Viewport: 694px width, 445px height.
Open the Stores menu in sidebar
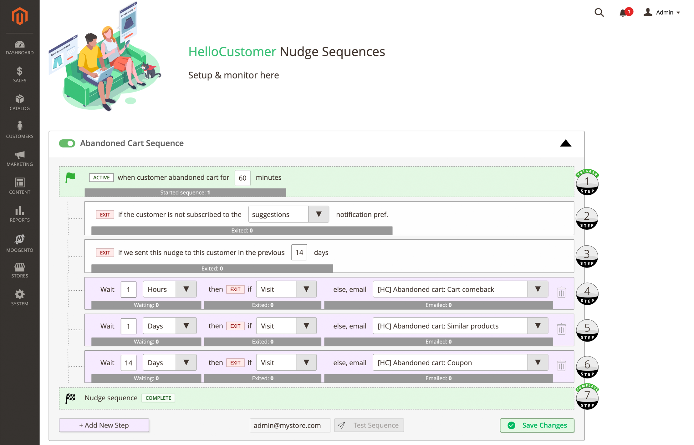[19, 267]
